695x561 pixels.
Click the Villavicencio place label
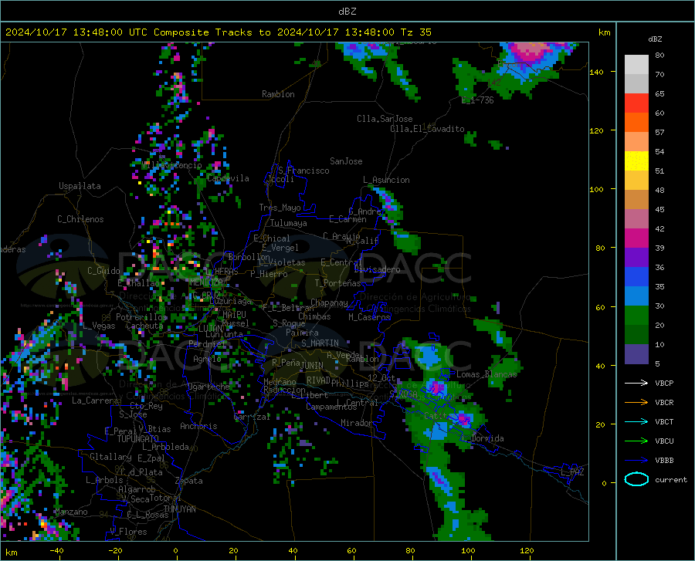coord(171,165)
